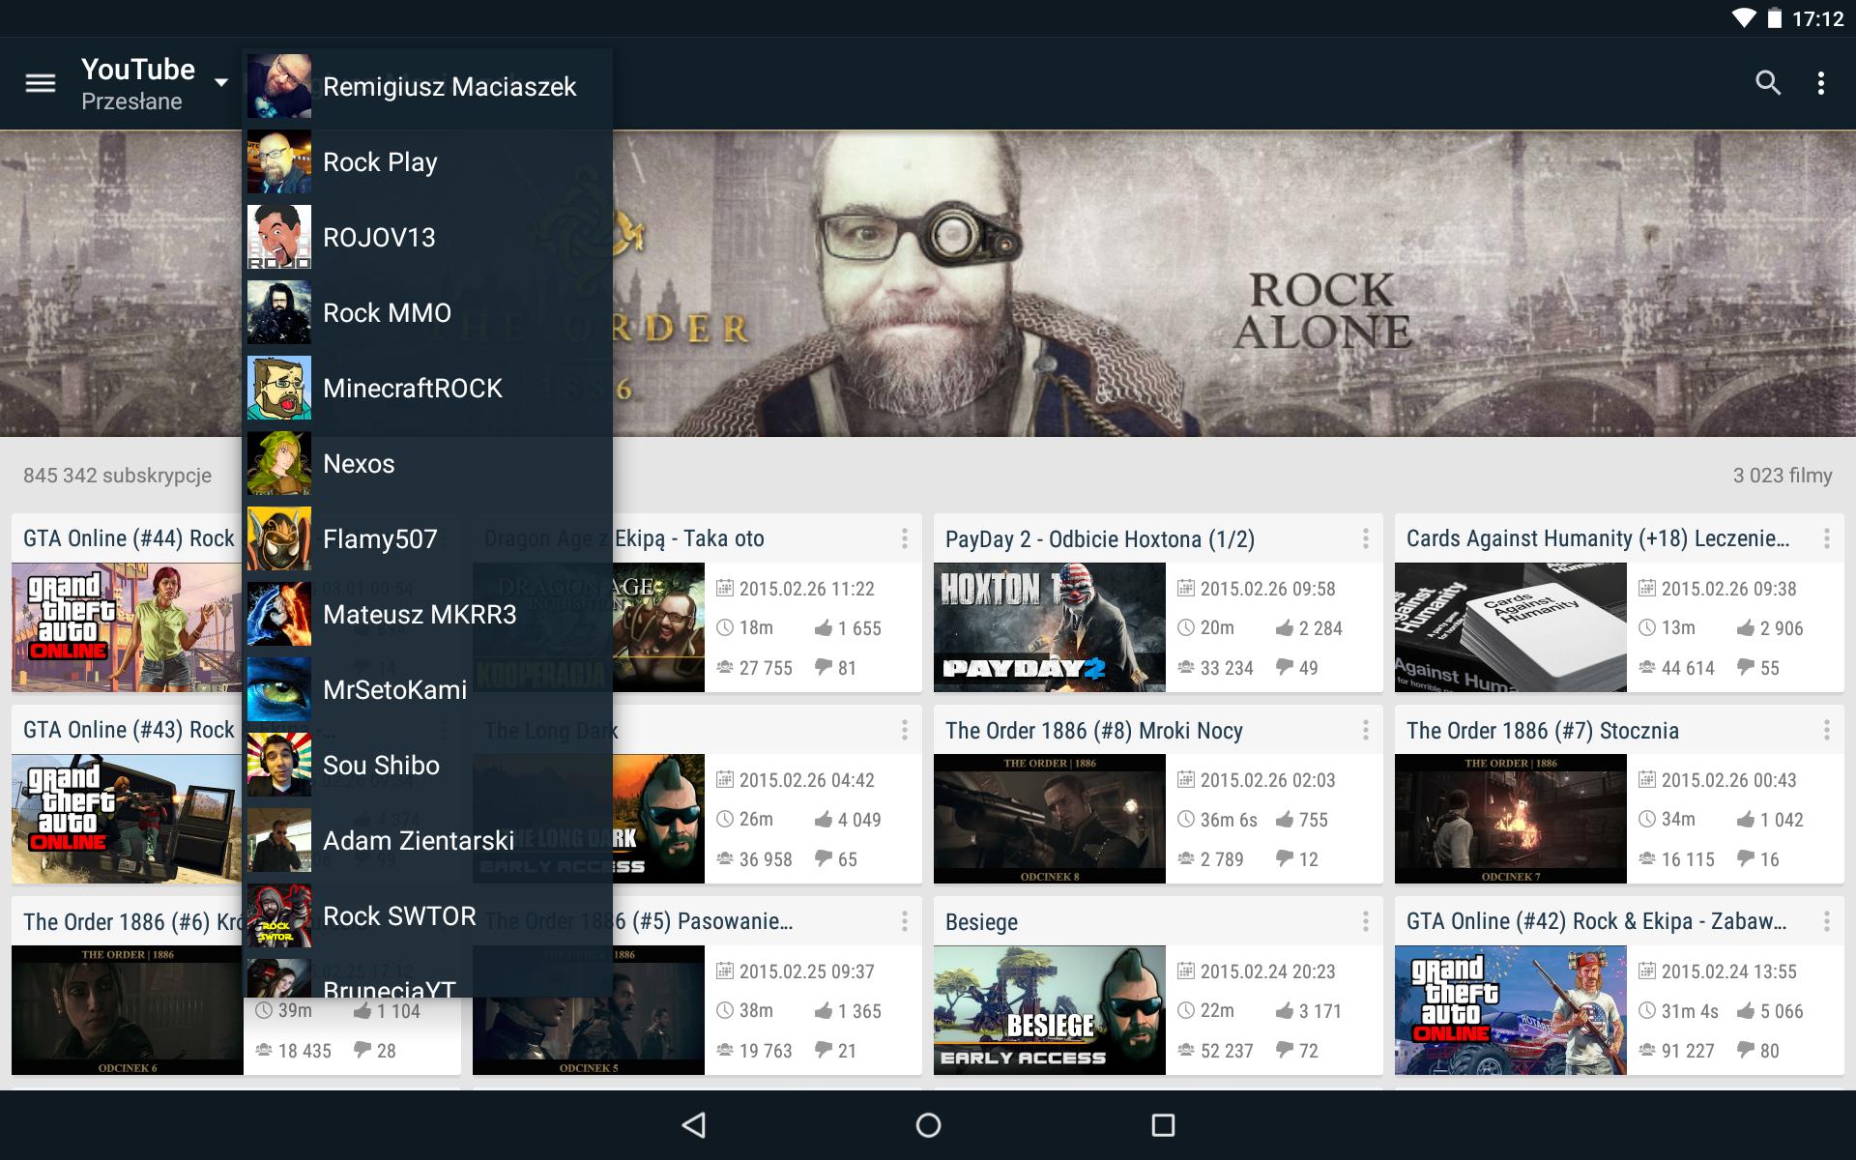Open options for The Order 1886 (#5)

[x=905, y=921]
